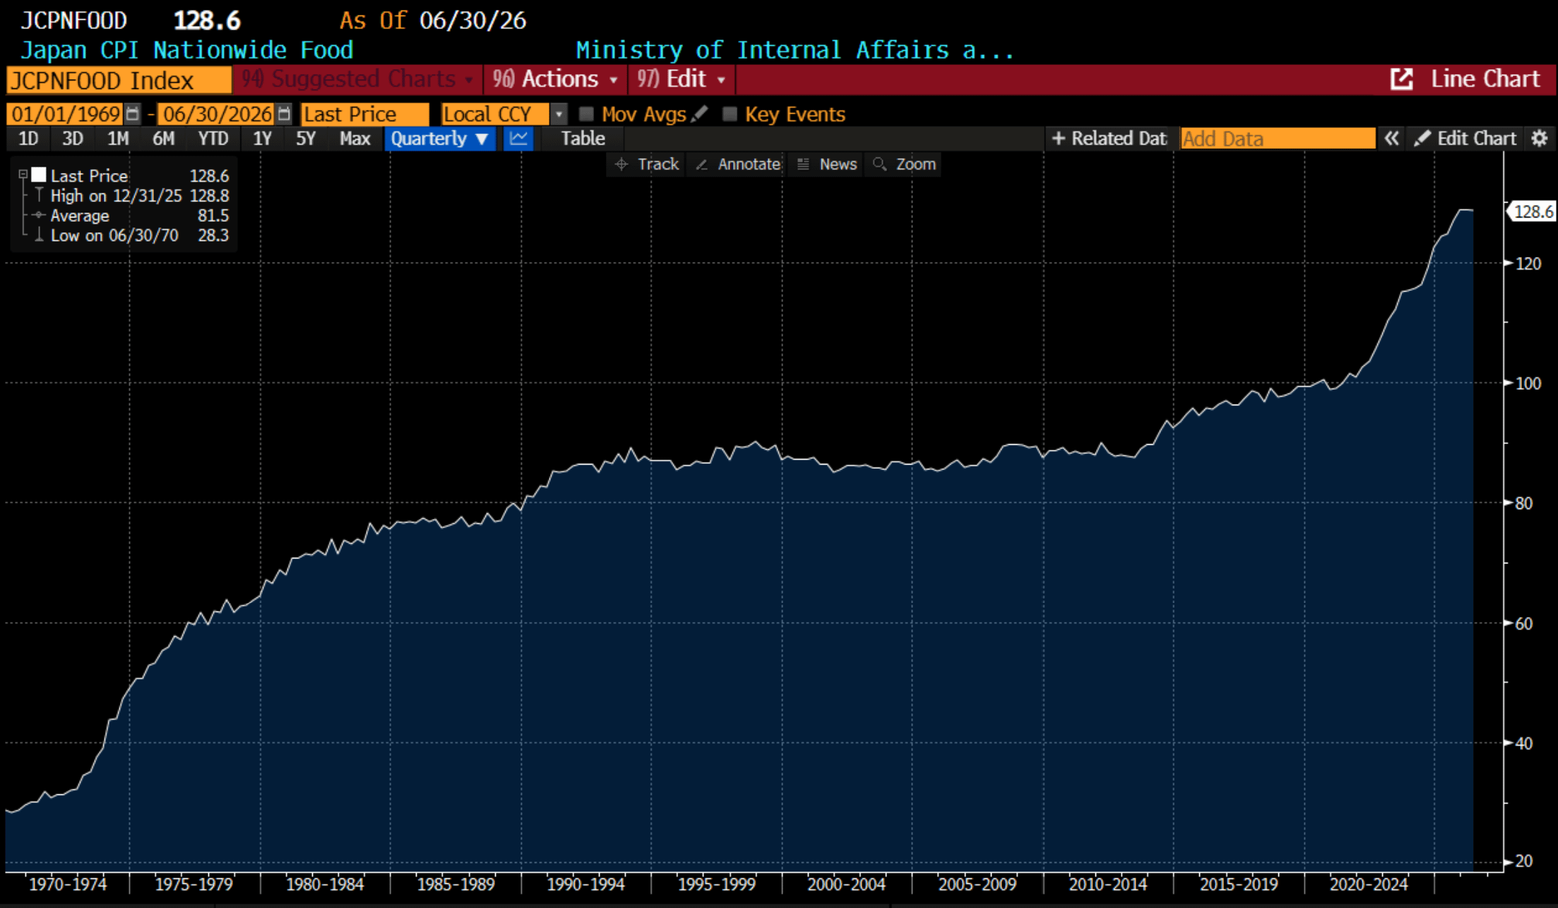Image resolution: width=1558 pixels, height=908 pixels.
Task: Collapse the side panel double-chevron icon
Action: 1391,138
